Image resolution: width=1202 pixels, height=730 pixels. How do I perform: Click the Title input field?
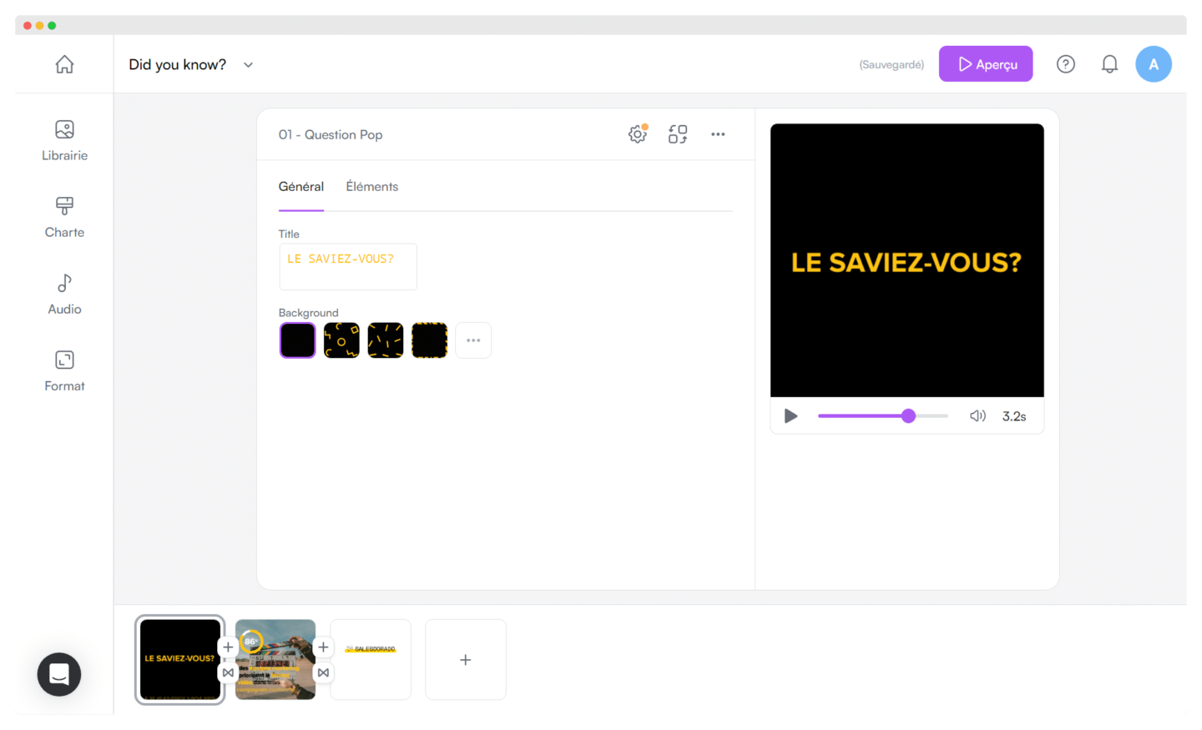[348, 267]
